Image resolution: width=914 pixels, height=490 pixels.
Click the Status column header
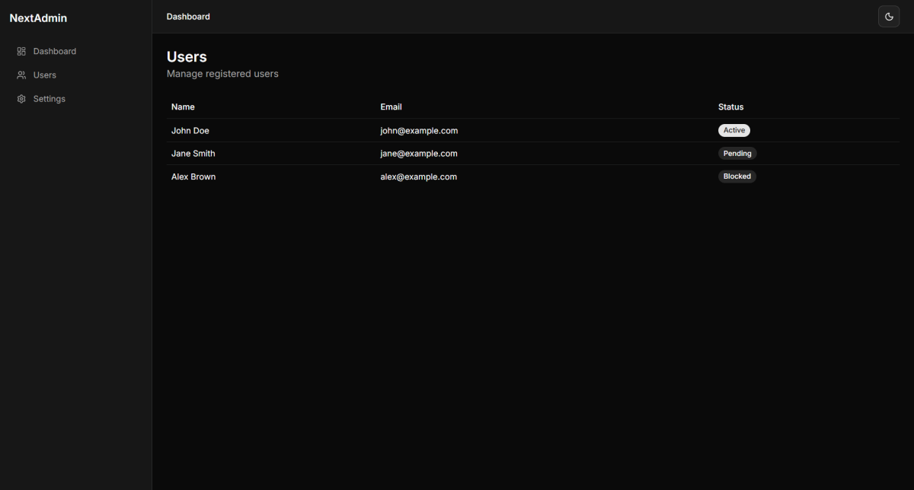pos(730,107)
